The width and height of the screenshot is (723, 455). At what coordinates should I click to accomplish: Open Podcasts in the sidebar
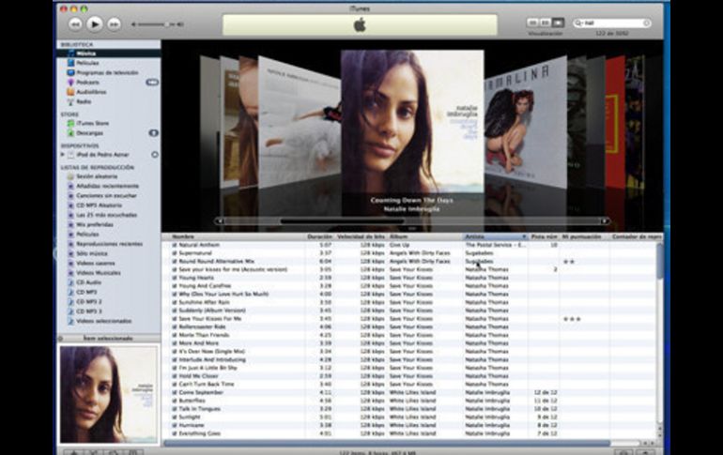coord(88,83)
